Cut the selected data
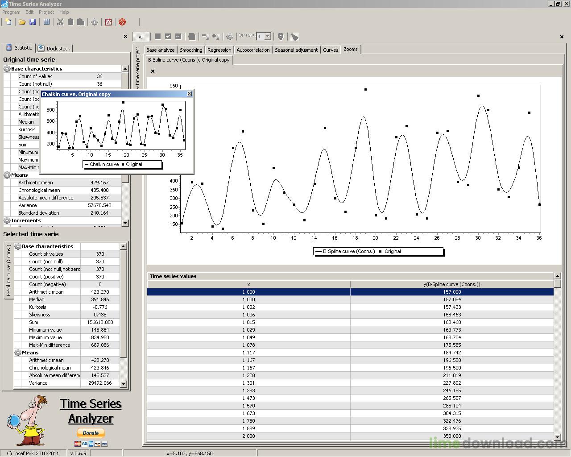The width and height of the screenshot is (571, 457). [x=60, y=22]
